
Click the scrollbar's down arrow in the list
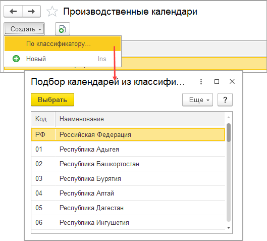[x=229, y=228]
